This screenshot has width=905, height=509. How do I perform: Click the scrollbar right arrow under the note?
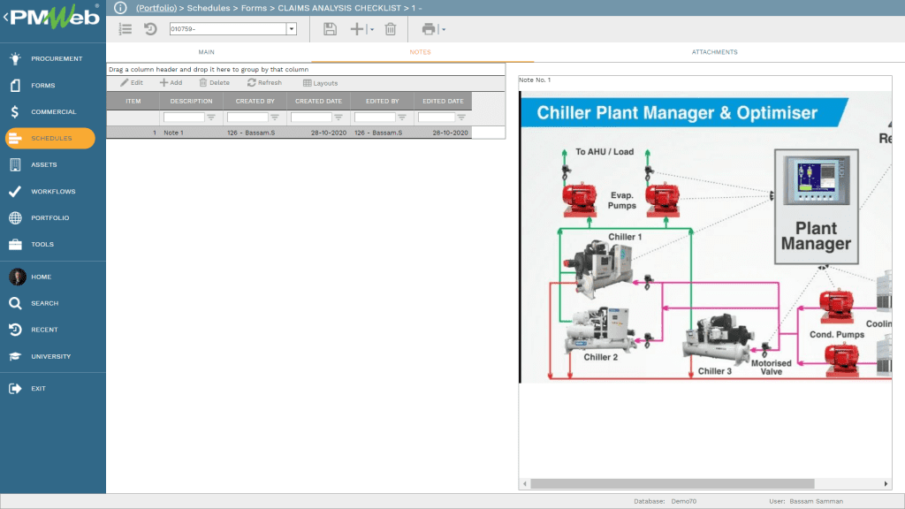pos(886,483)
